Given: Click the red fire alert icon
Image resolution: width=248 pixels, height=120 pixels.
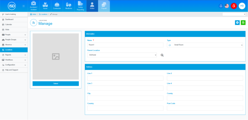Looking at the screenshot, I should point(234,6).
